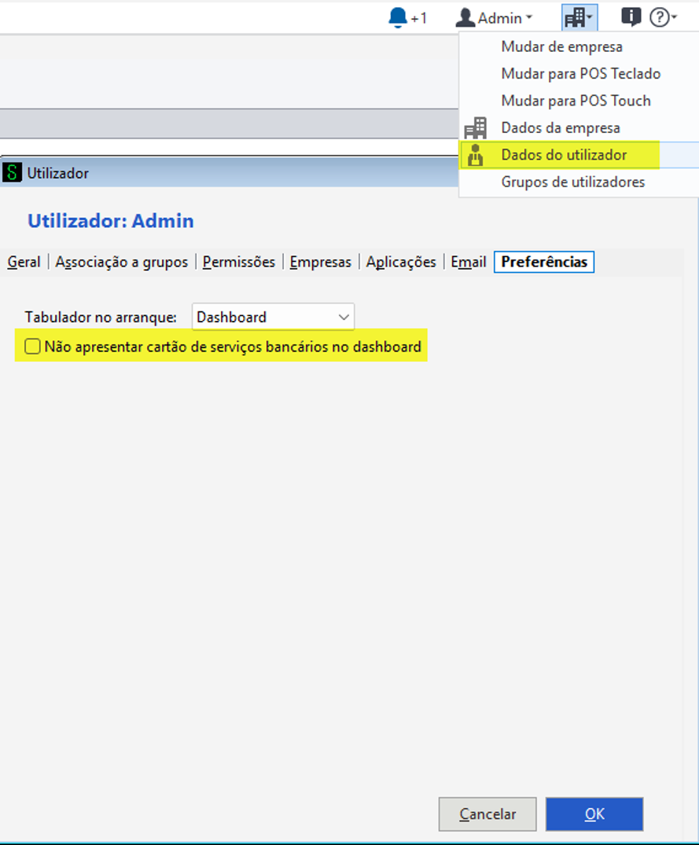Click the green S Utilizador window icon
This screenshot has height=845, width=699.
click(12, 173)
